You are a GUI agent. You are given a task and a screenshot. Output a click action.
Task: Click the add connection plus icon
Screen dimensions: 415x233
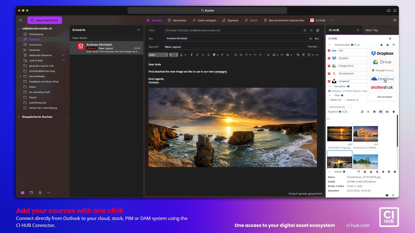[394, 45]
